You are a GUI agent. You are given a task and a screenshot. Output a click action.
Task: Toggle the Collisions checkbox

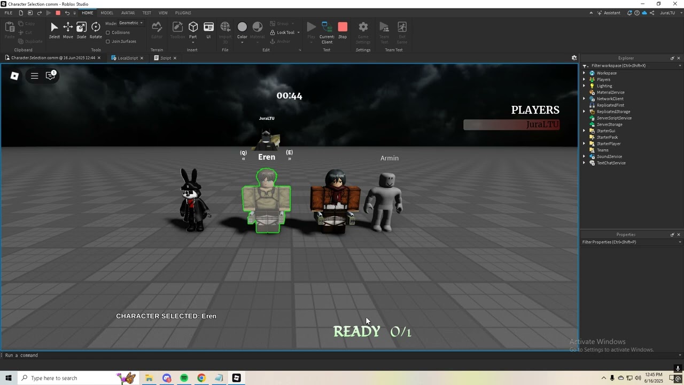pyautogui.click(x=108, y=33)
